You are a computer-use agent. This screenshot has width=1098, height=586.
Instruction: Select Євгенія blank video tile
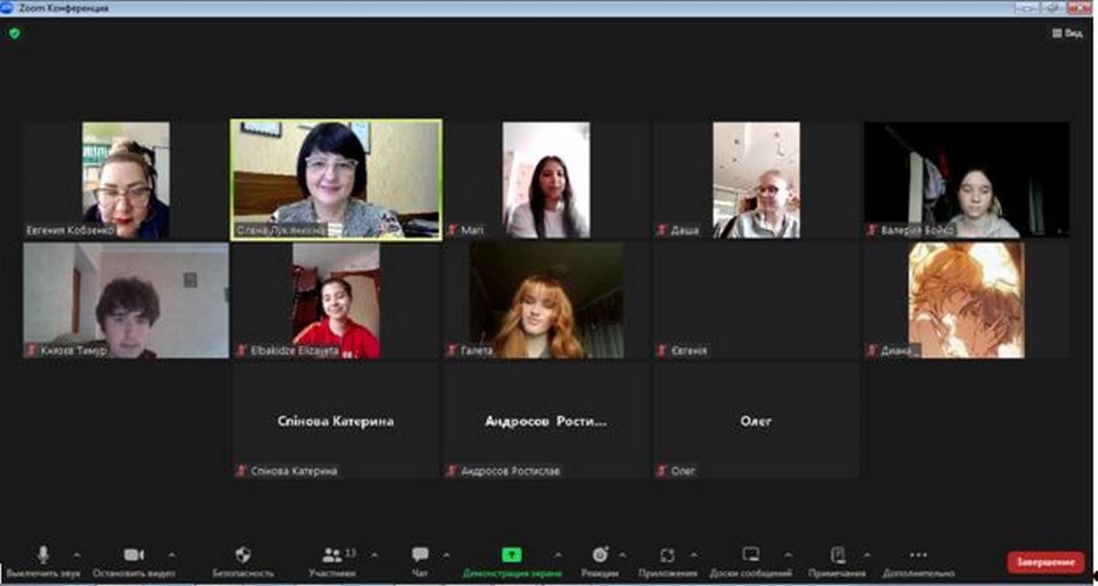pyautogui.click(x=756, y=300)
